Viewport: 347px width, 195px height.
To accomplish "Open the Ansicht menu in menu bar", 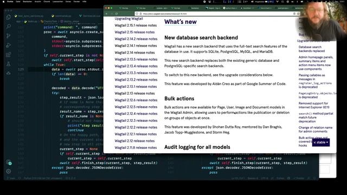I will click(37, 2).
